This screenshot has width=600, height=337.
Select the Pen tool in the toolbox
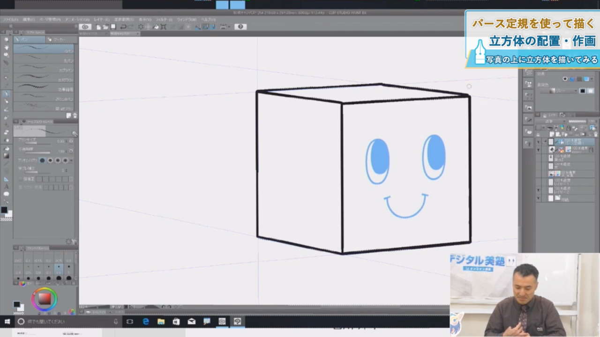[x=6, y=94]
